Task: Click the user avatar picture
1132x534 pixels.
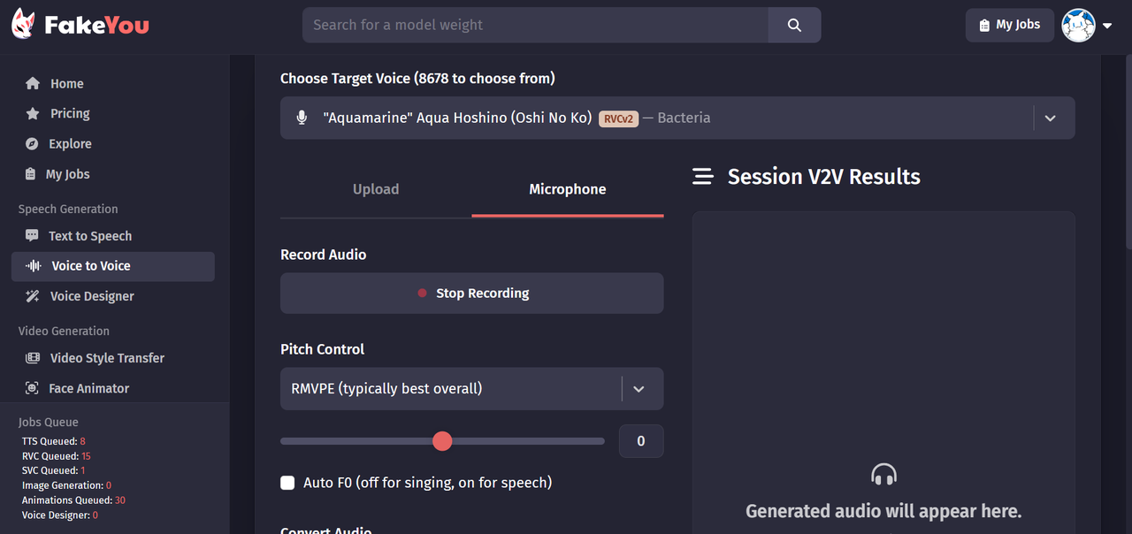Action: point(1078,26)
